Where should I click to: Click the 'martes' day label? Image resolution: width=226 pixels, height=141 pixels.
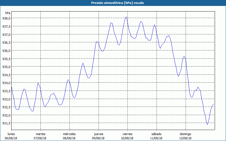pos(41,134)
